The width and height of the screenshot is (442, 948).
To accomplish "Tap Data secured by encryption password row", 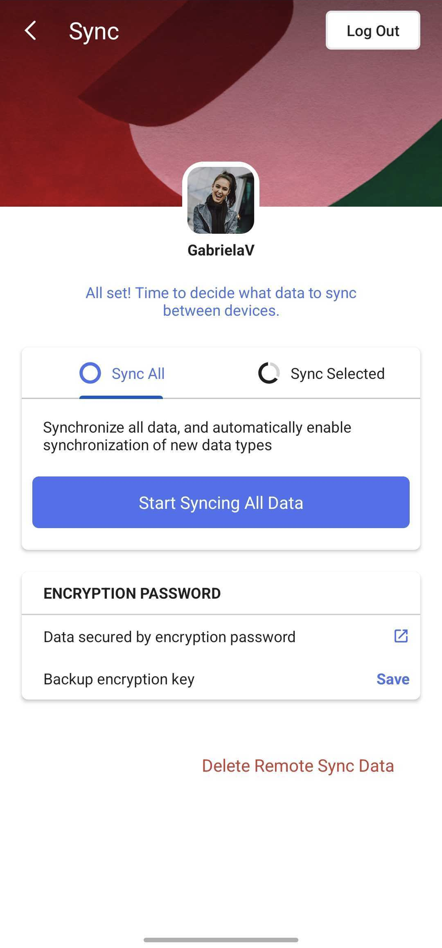I will pos(221,637).
